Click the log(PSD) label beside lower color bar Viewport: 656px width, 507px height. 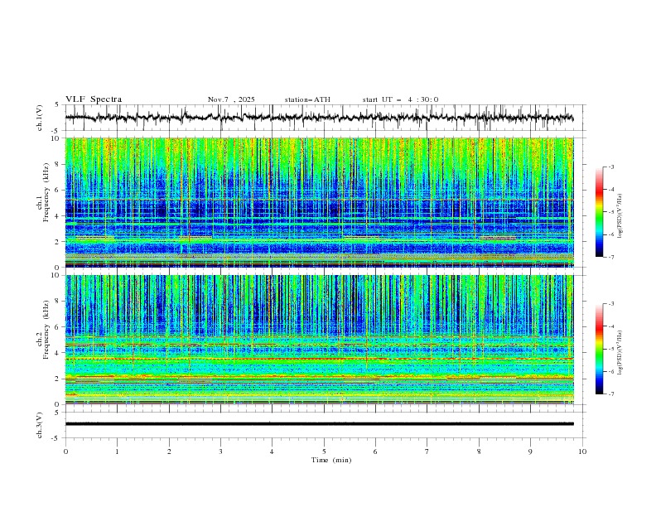point(620,353)
